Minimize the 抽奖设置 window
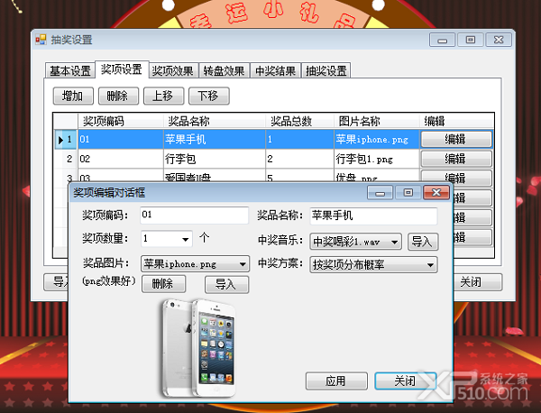 pyautogui.click(x=443, y=40)
